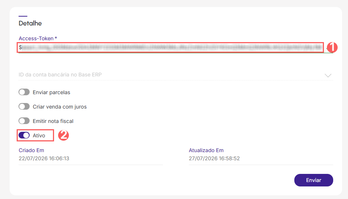Focus the Access-Token input field
The height and width of the screenshot is (199, 348).
pos(170,47)
